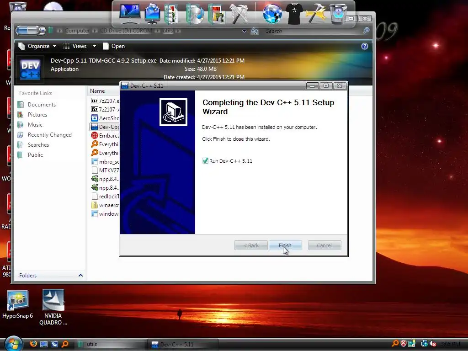The image size is (468, 351).
Task: Click the grayed-out Back button
Action: [x=251, y=245]
